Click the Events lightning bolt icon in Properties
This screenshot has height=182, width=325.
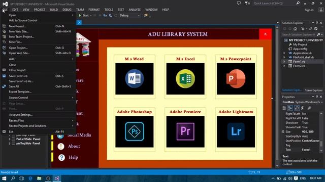pyautogui.click(x=303, y=108)
